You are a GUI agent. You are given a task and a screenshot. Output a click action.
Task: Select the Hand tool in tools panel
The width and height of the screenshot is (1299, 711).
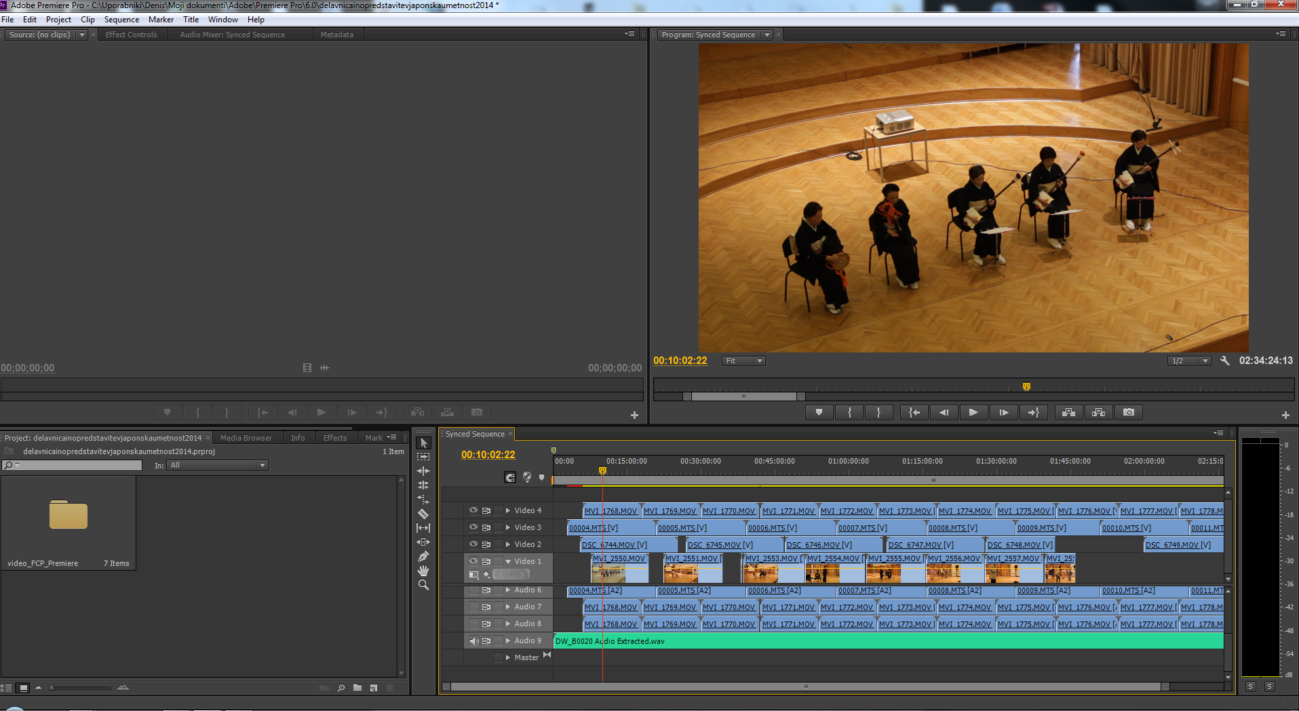coord(423,571)
